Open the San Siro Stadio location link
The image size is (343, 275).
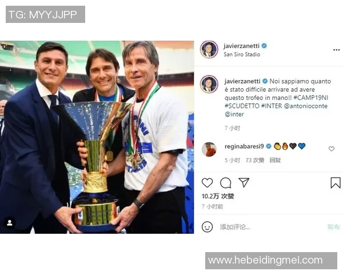pos(242,54)
